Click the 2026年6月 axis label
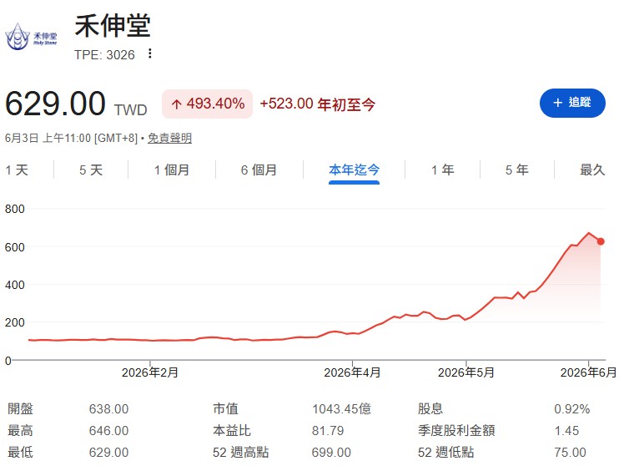 pos(588,372)
